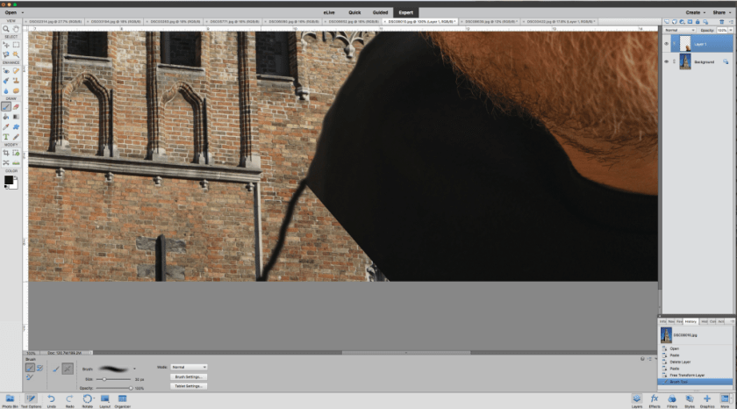Select the History panel tab

pos(690,321)
